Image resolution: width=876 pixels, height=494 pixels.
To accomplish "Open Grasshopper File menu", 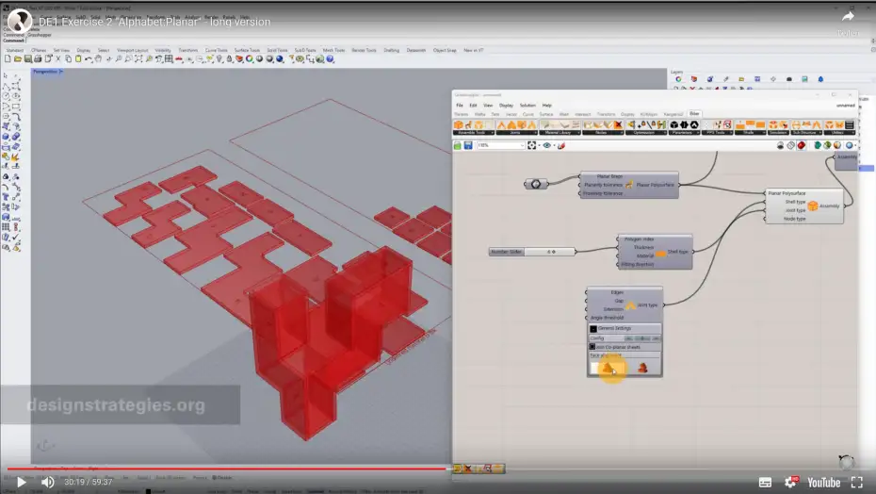I will tap(460, 106).
